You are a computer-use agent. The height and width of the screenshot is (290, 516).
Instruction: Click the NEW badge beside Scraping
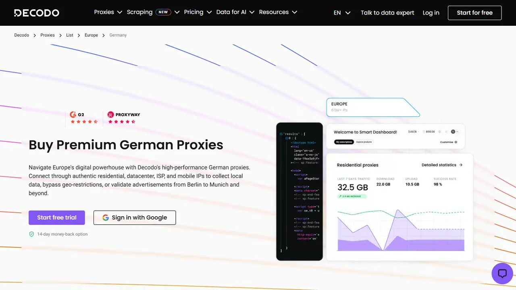point(163,12)
